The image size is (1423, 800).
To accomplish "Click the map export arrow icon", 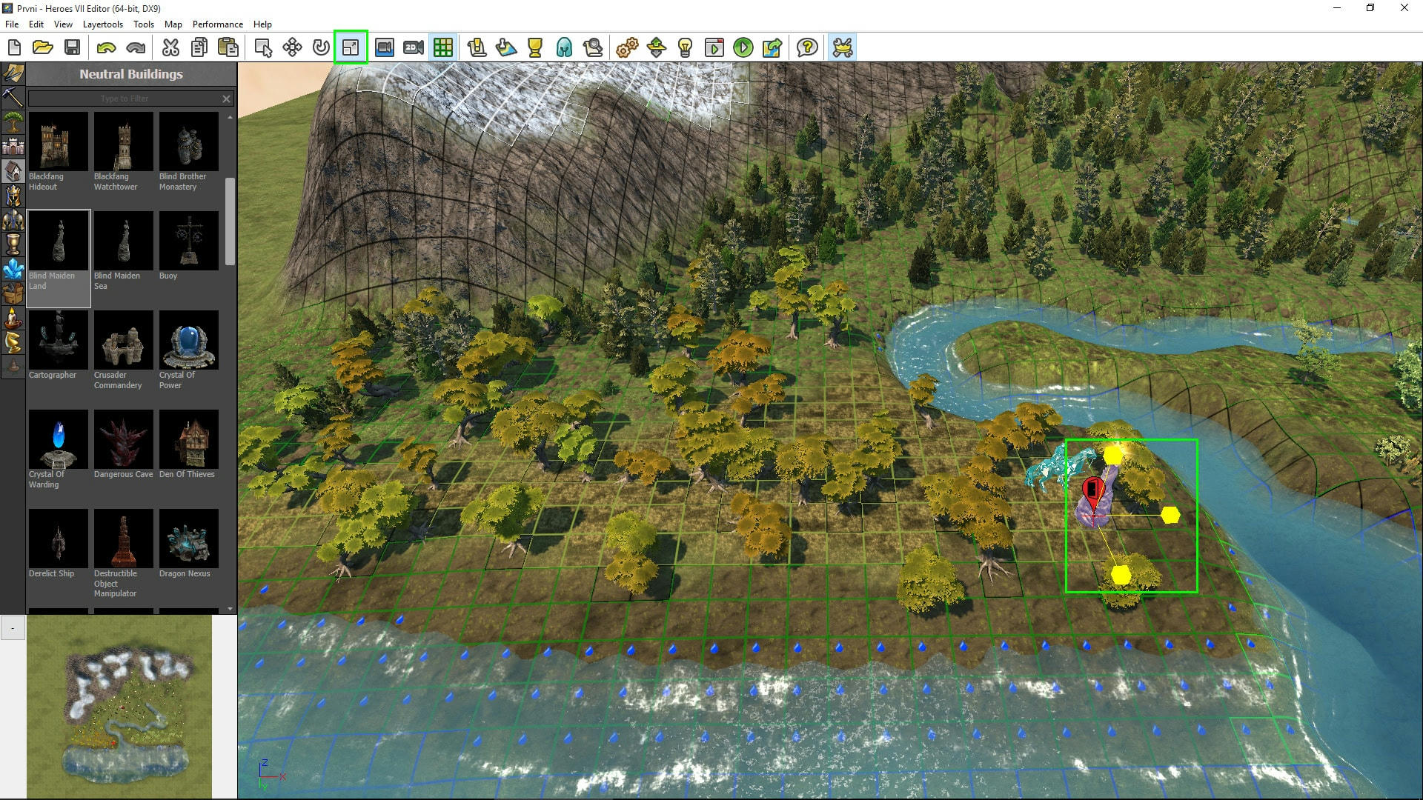I will coord(772,48).
